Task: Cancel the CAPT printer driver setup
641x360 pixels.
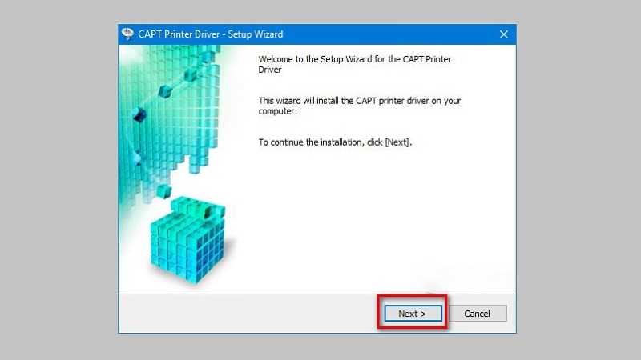Action: (x=477, y=314)
